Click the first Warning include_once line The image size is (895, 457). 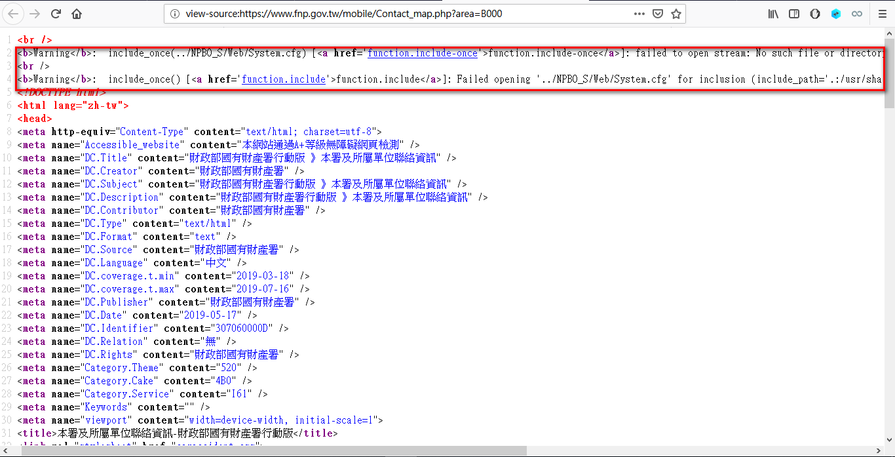tap(450, 53)
